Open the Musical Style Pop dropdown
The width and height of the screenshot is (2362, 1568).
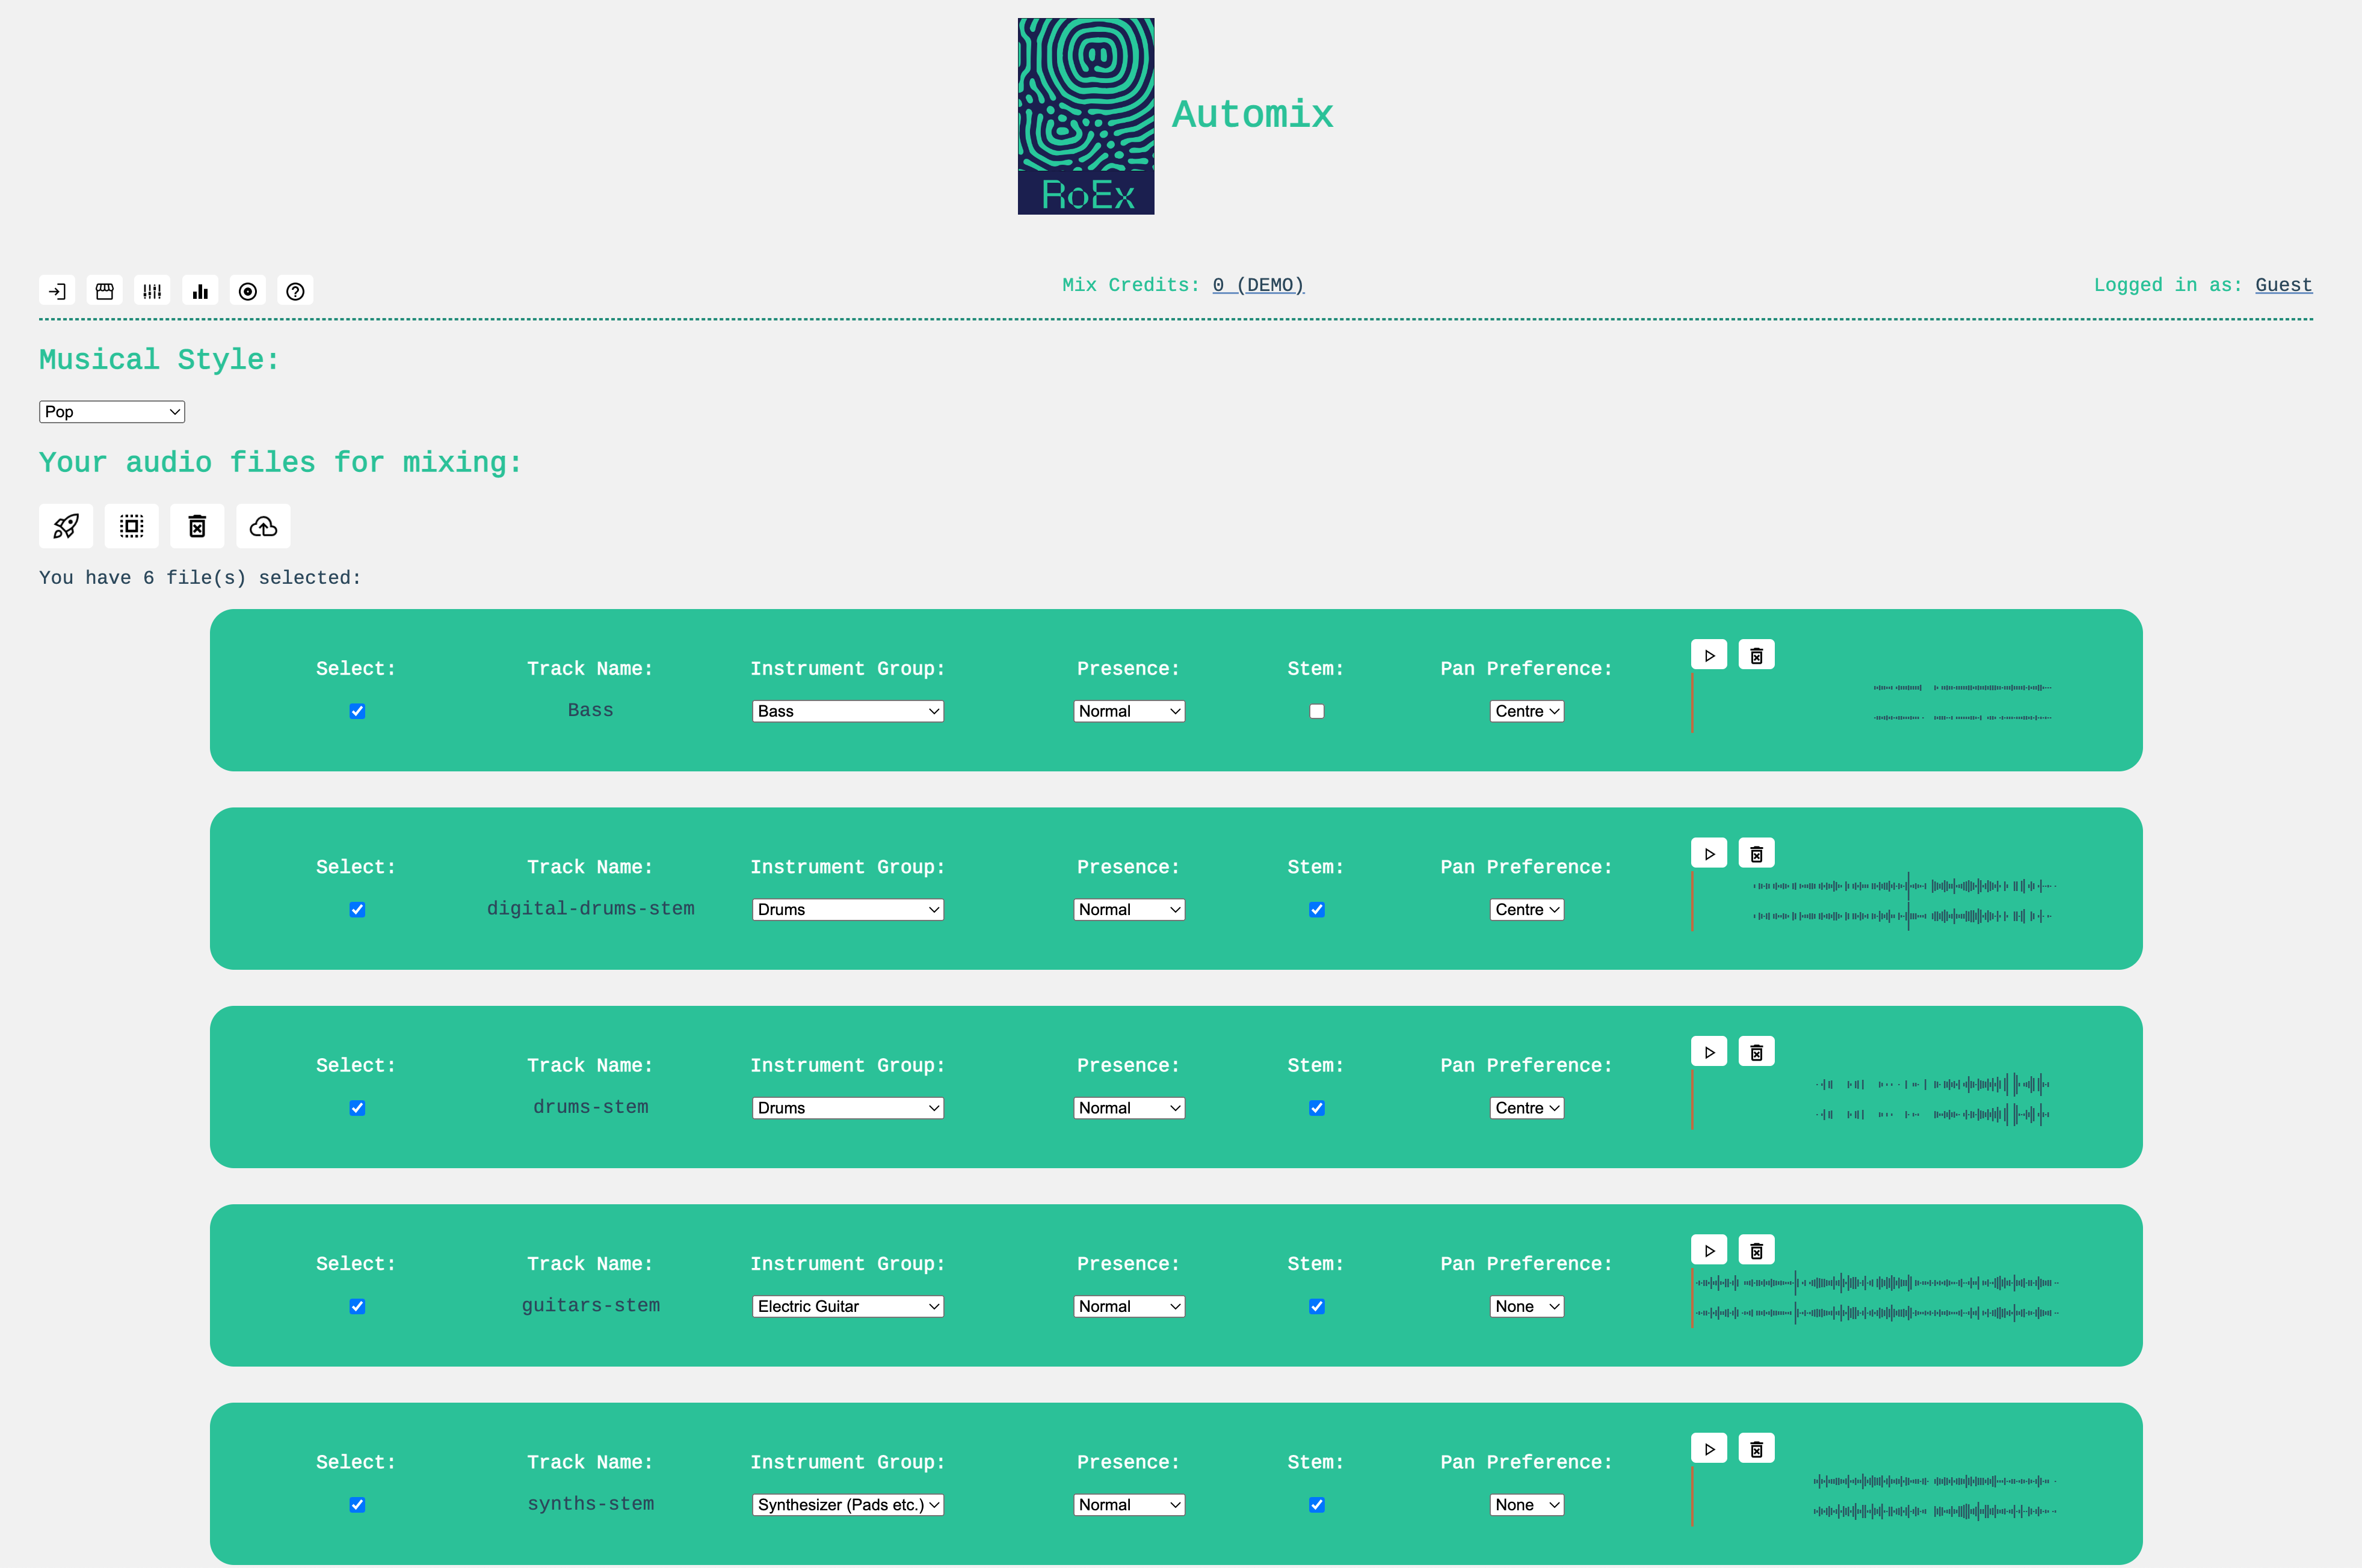tap(112, 412)
